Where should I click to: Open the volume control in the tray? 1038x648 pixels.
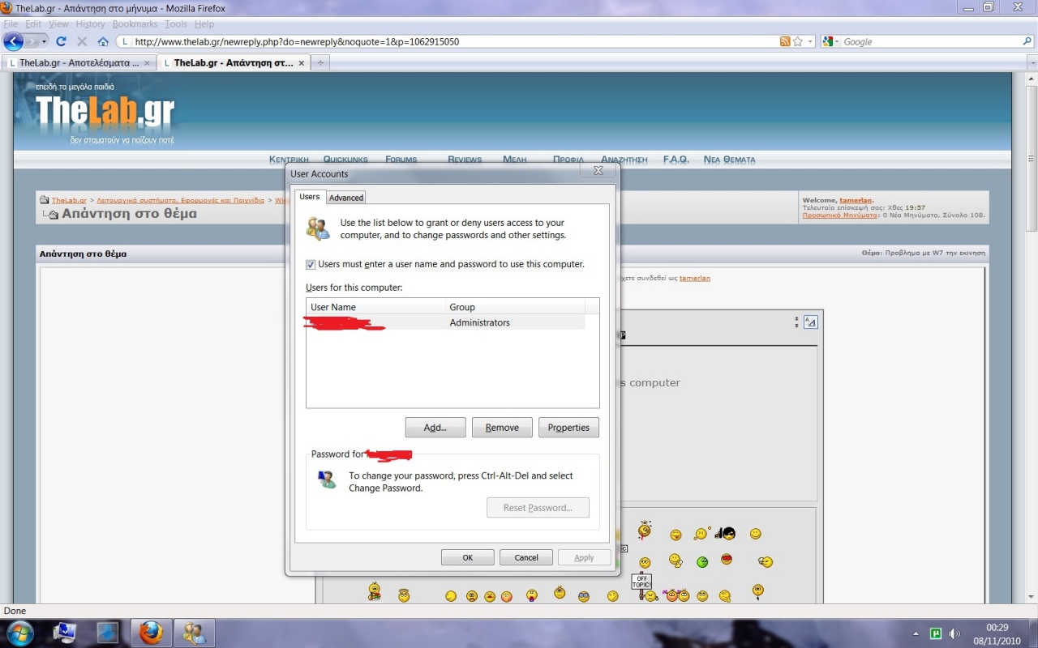point(954,633)
